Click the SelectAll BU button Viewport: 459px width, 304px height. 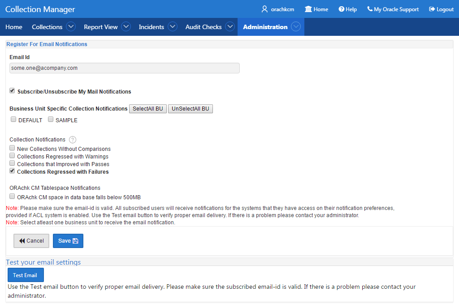click(148, 109)
